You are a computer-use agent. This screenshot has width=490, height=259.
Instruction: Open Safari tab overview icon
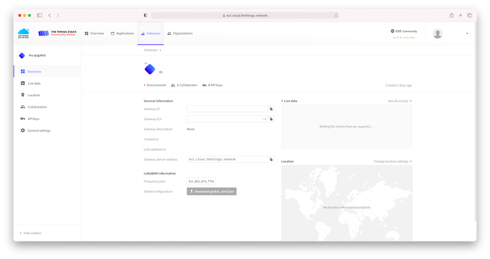[470, 16]
